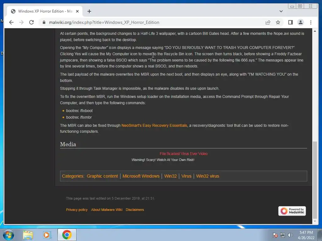Click the 'last edited on 5 December 2019' text
Screen dimensions: 322x241
[110, 198]
